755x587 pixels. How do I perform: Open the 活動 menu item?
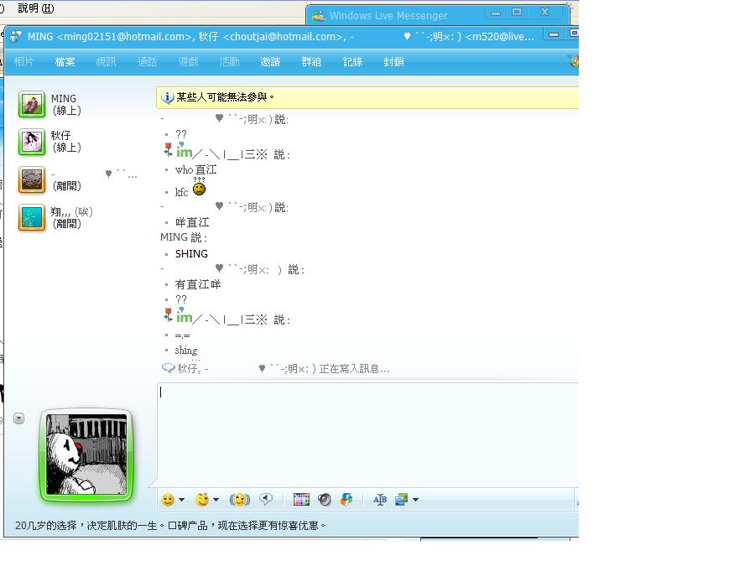tap(229, 61)
